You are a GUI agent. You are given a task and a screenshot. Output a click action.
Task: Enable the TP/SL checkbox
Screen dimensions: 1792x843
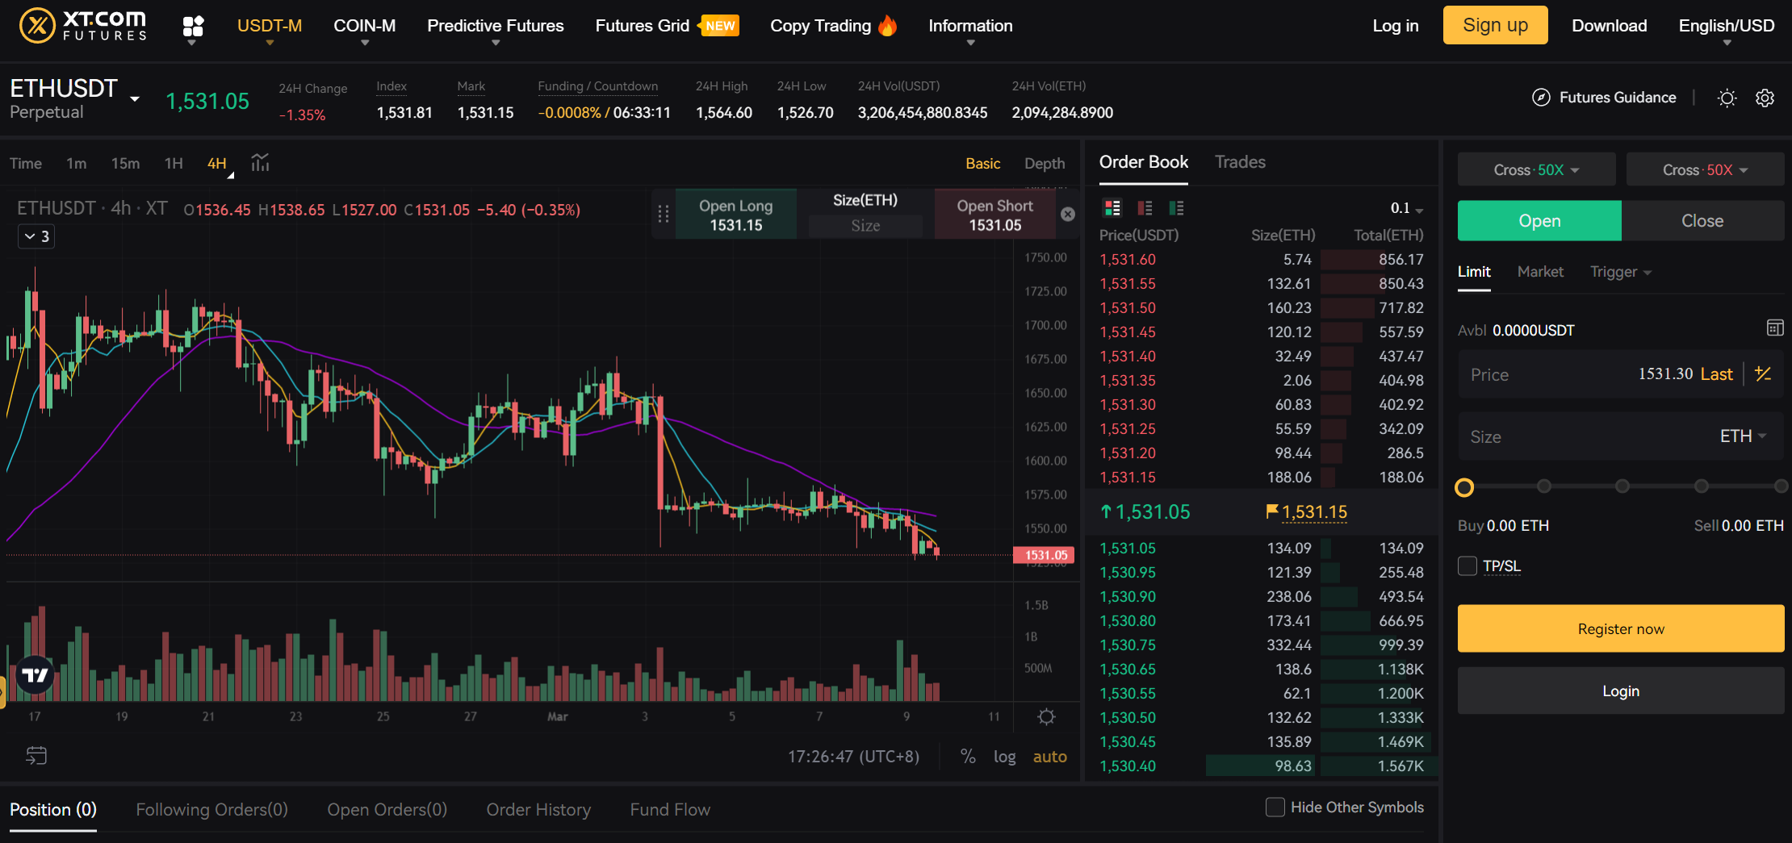[x=1467, y=565]
